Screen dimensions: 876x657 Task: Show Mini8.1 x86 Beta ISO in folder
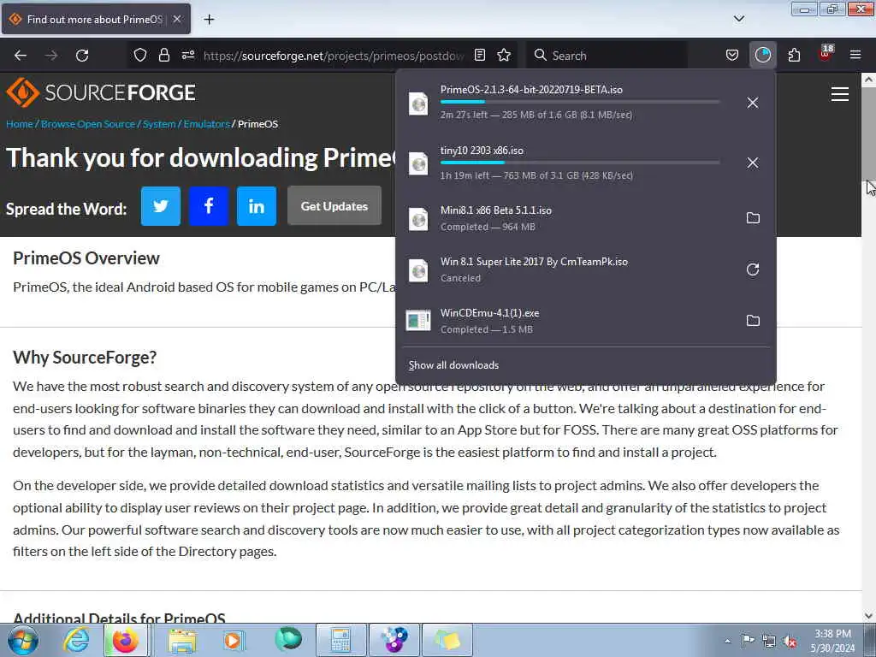click(x=753, y=218)
